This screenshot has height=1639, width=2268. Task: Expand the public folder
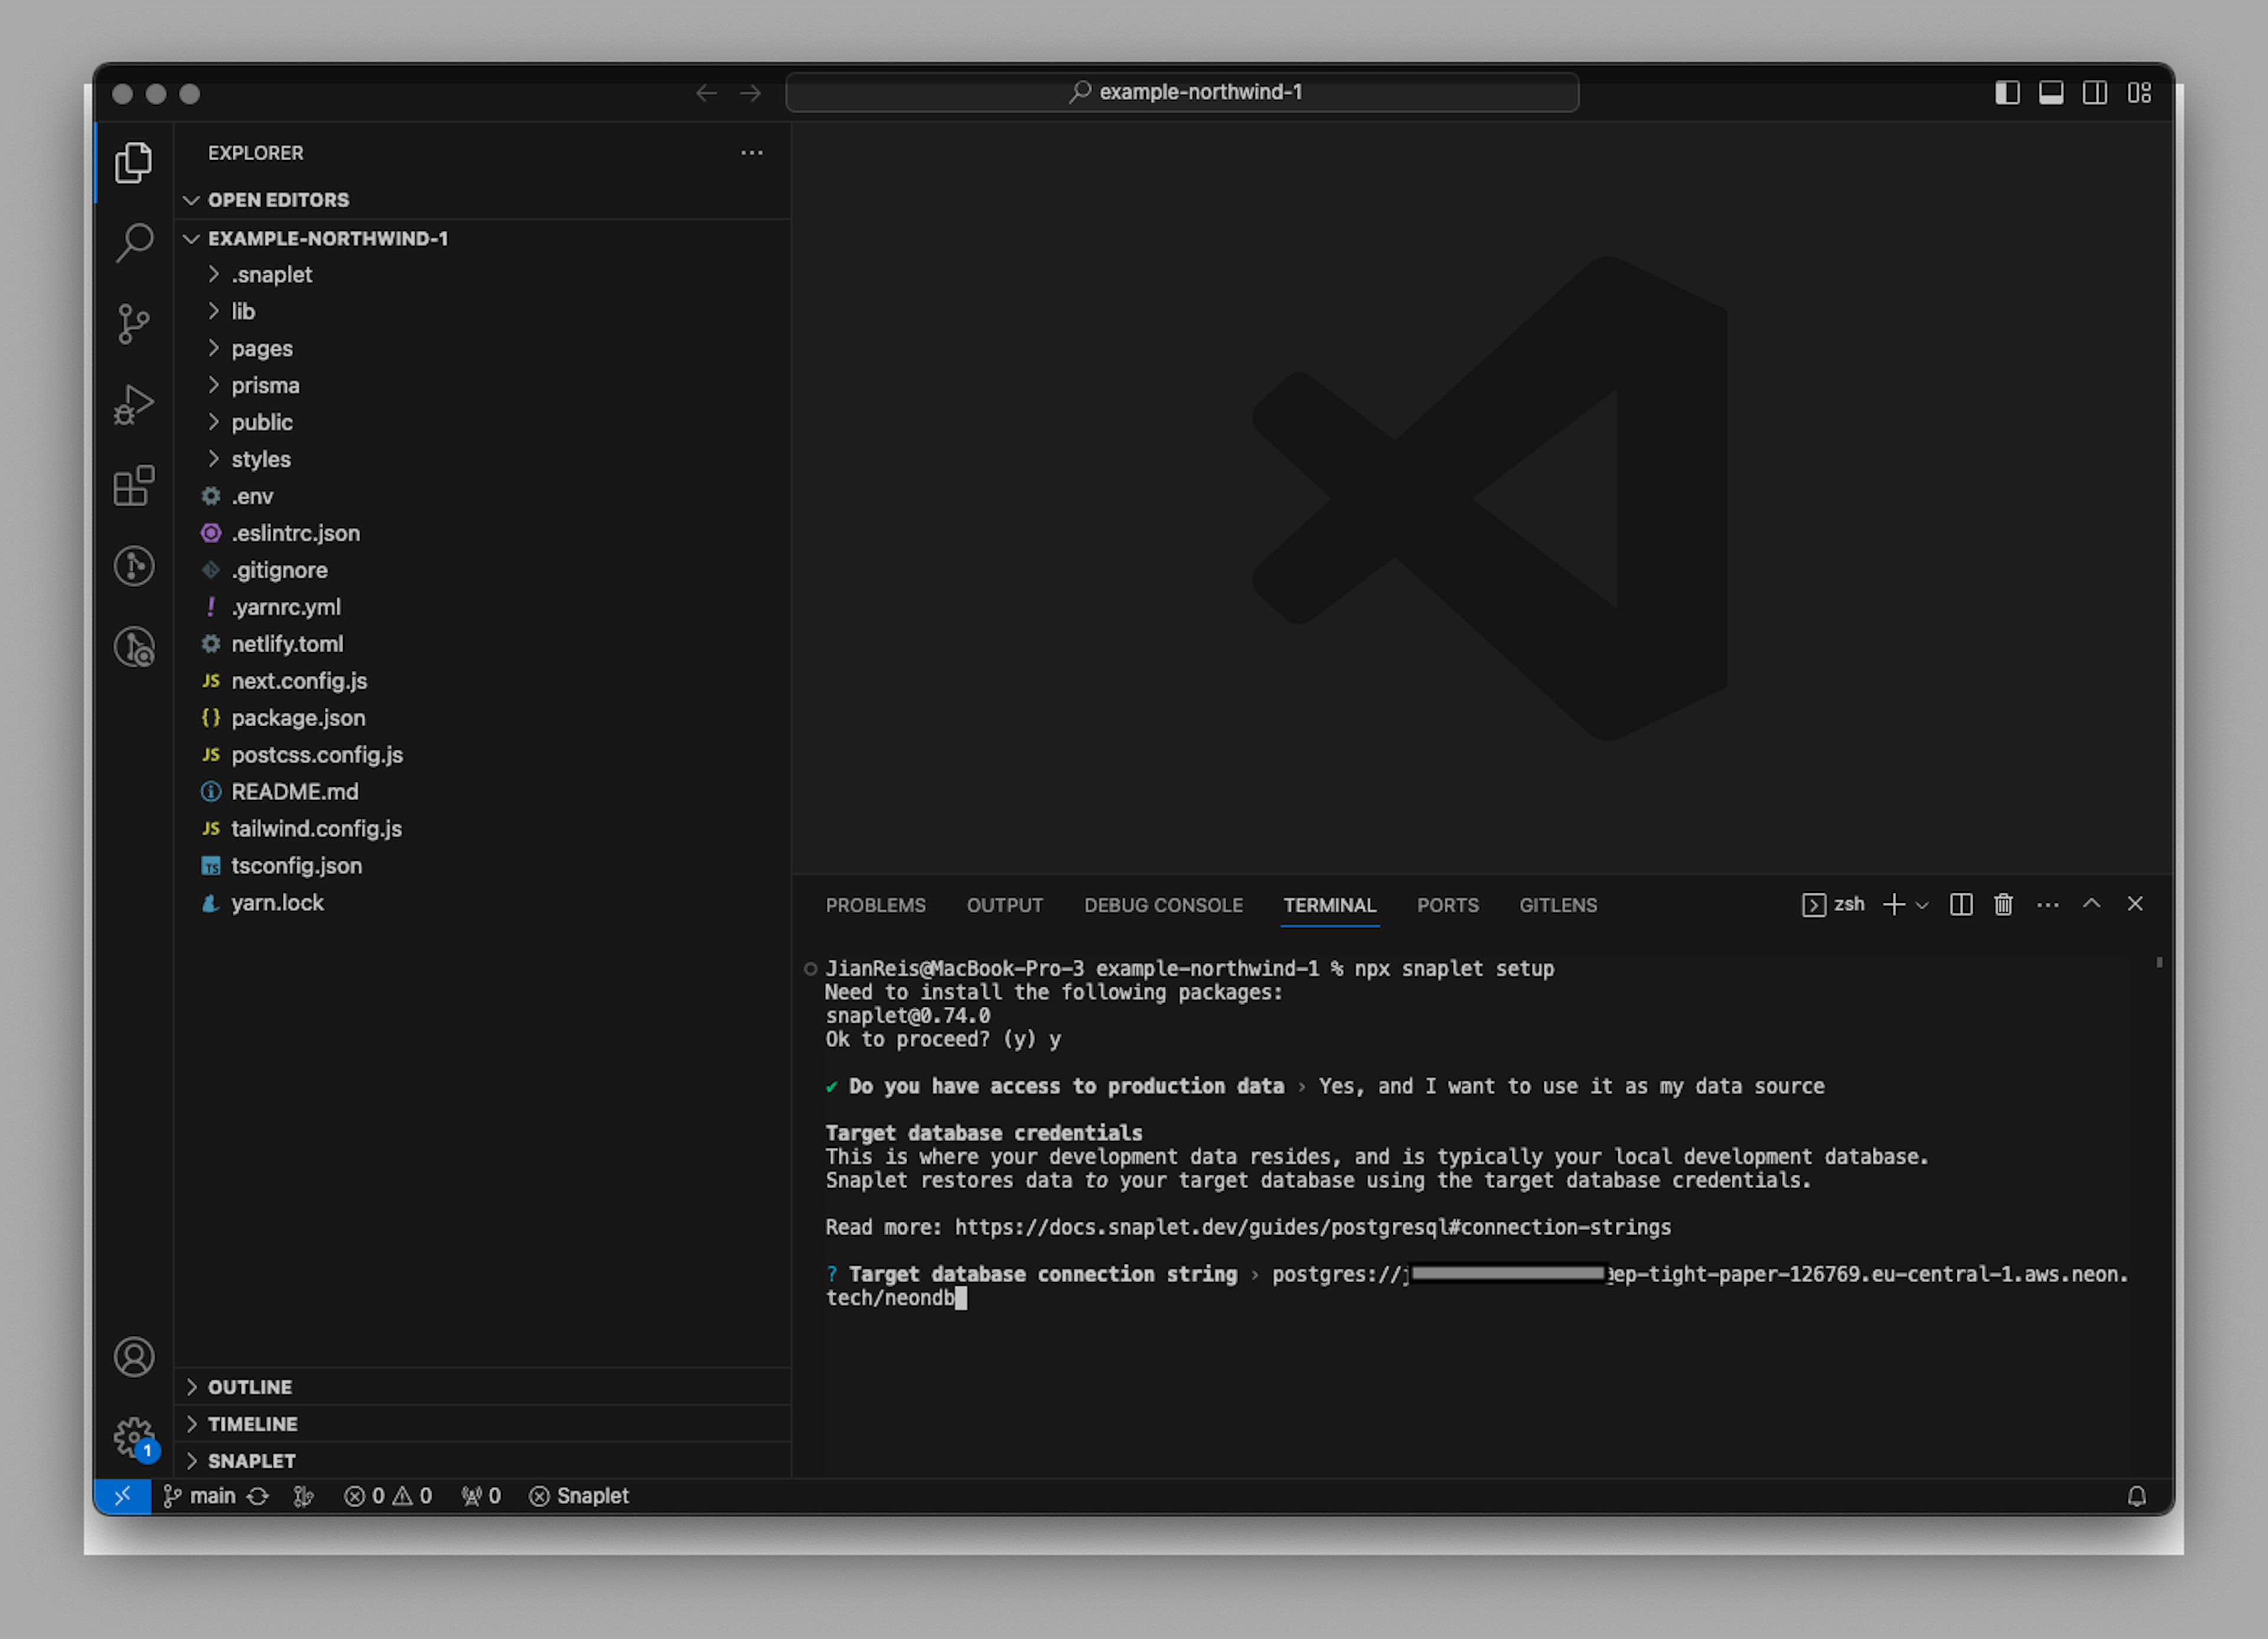click(x=483, y=422)
